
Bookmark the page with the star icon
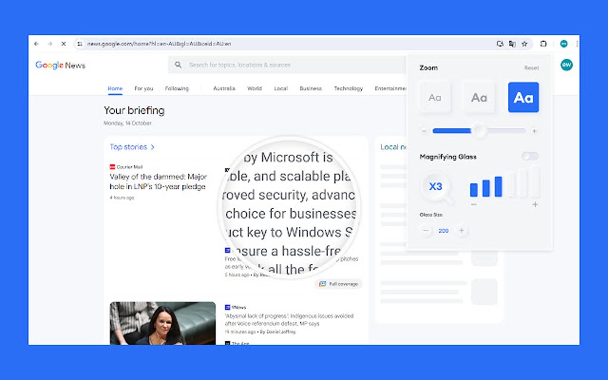coord(525,43)
